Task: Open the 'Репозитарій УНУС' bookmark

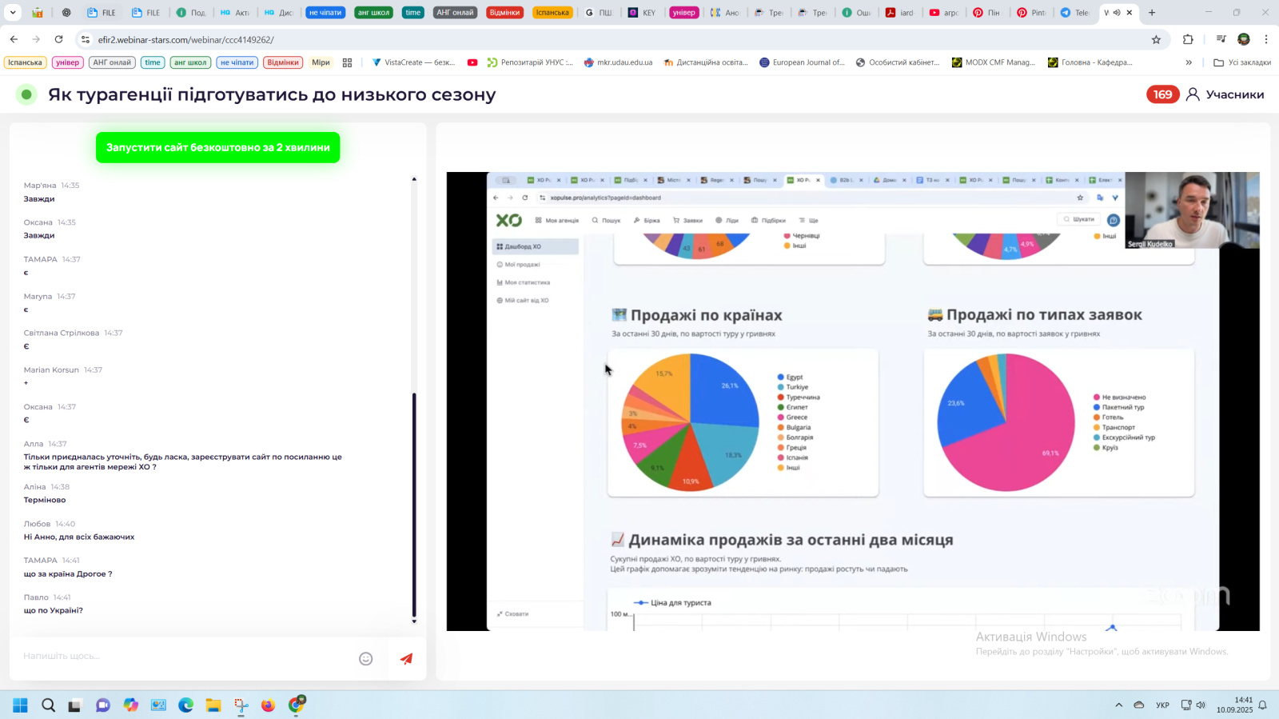Action: [x=530, y=62]
